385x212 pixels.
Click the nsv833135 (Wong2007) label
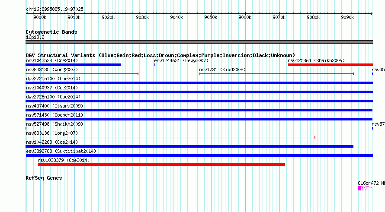[52, 70]
